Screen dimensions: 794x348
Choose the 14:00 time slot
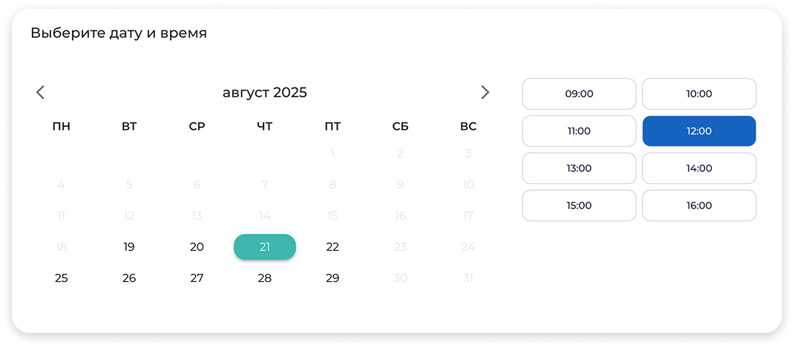click(x=699, y=168)
